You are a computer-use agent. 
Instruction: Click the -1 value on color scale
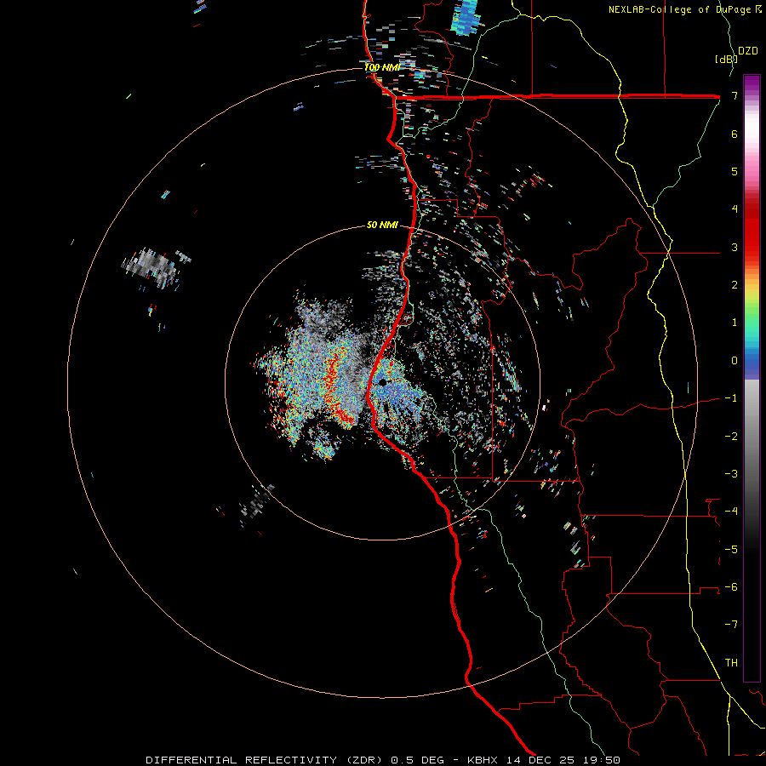[x=731, y=398]
